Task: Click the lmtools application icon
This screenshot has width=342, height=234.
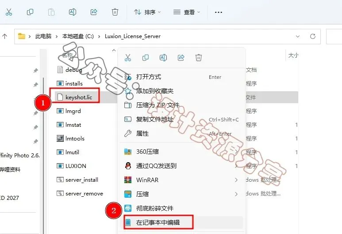Action: point(60,138)
